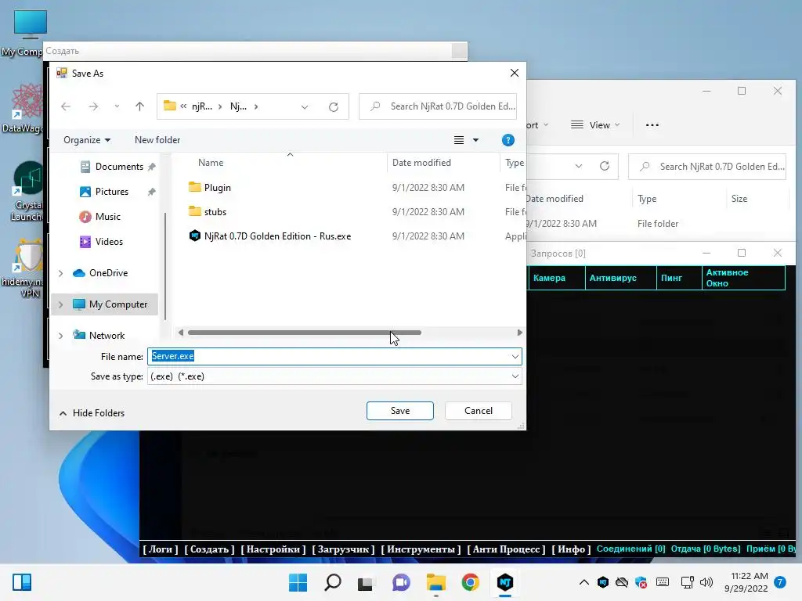Viewport: 802px width, 601px height.
Task: Click the Пинг column header in NjRat
Action: pos(679,278)
